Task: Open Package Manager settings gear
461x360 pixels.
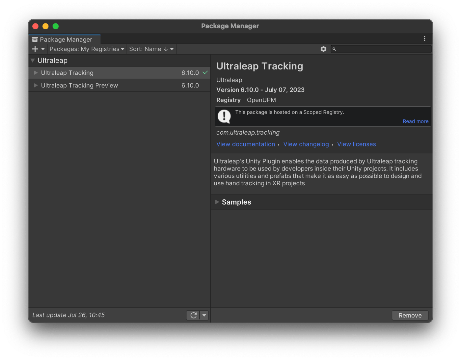Action: coord(323,49)
